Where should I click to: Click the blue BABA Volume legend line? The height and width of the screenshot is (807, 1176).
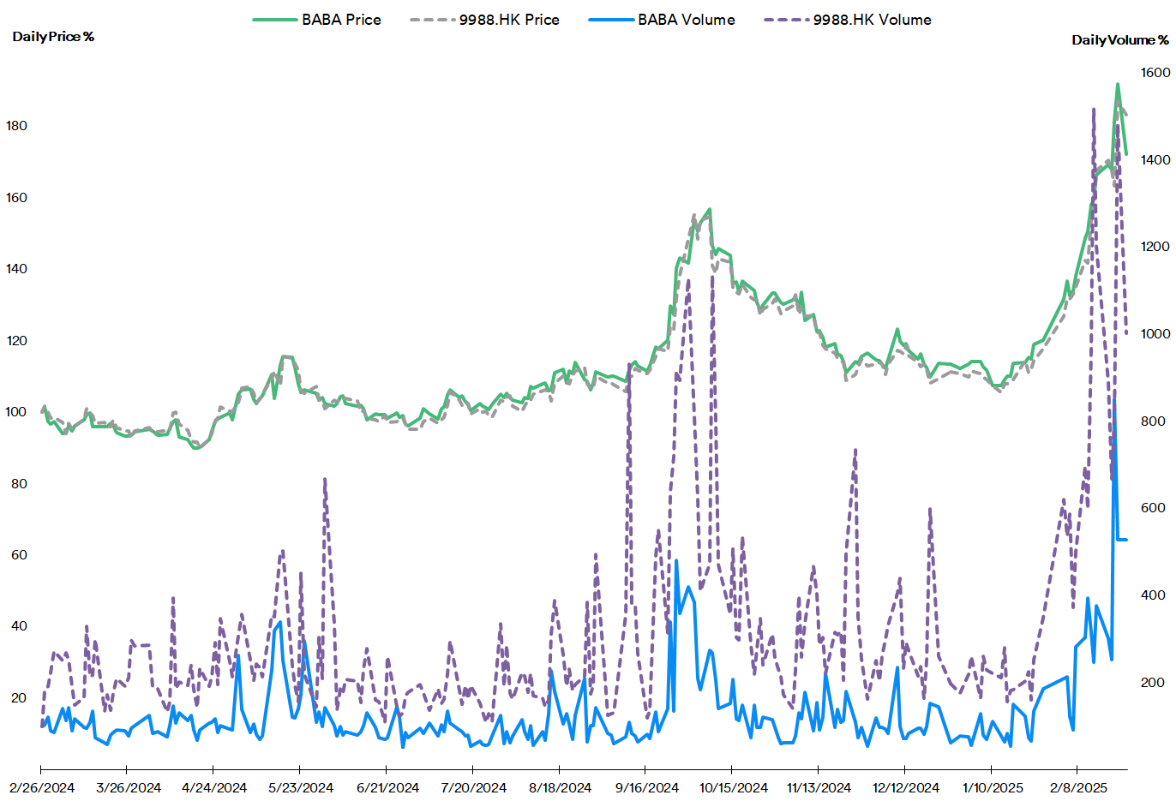(x=610, y=20)
